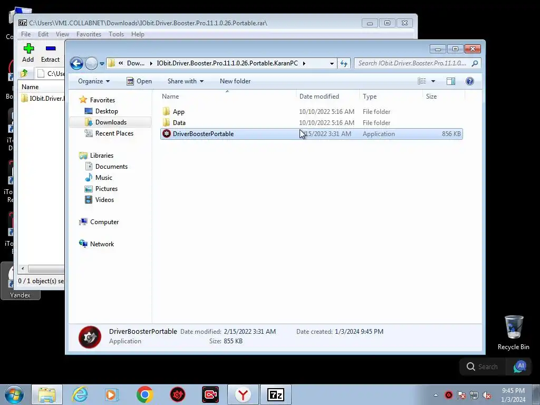Click the search magnifier icon in Explorer
The width and height of the screenshot is (540, 405).
point(475,63)
